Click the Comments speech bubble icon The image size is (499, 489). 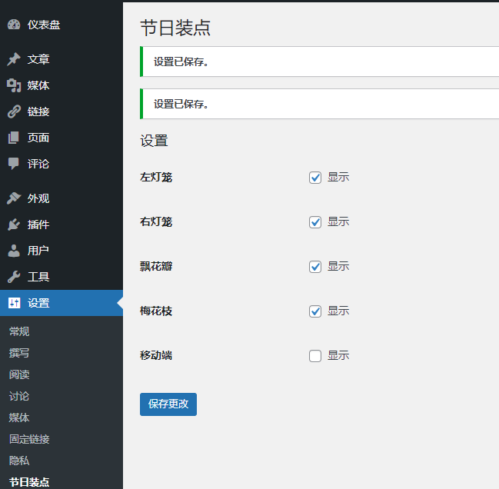tap(14, 164)
